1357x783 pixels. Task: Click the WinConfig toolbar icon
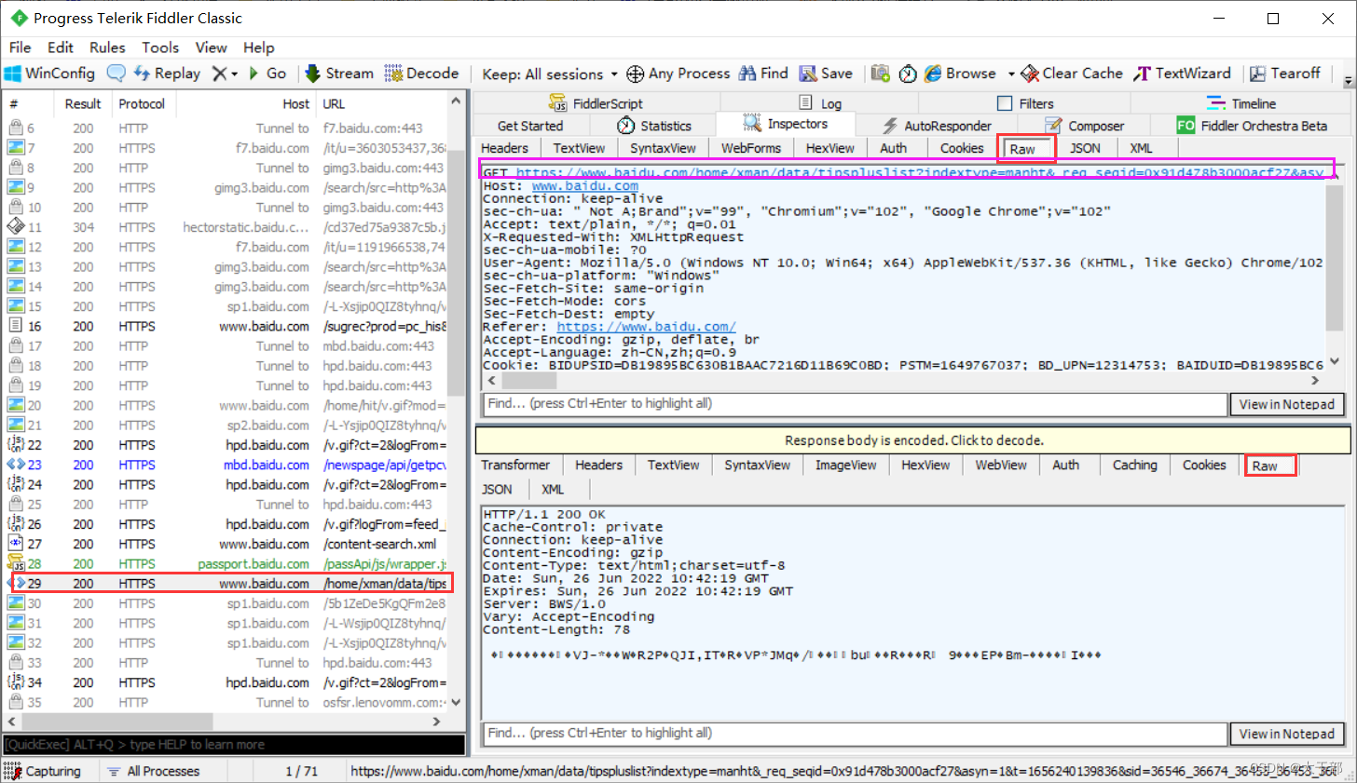tap(49, 74)
